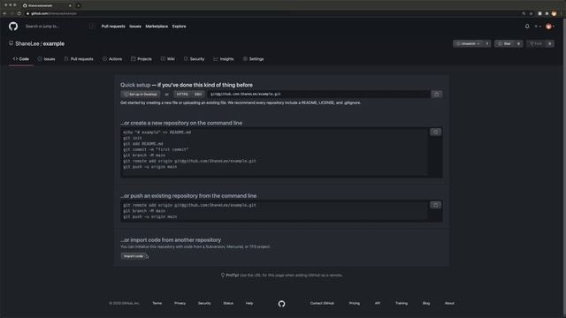The width and height of the screenshot is (566, 318).
Task: Open the Wiki tab
Action: (168, 59)
